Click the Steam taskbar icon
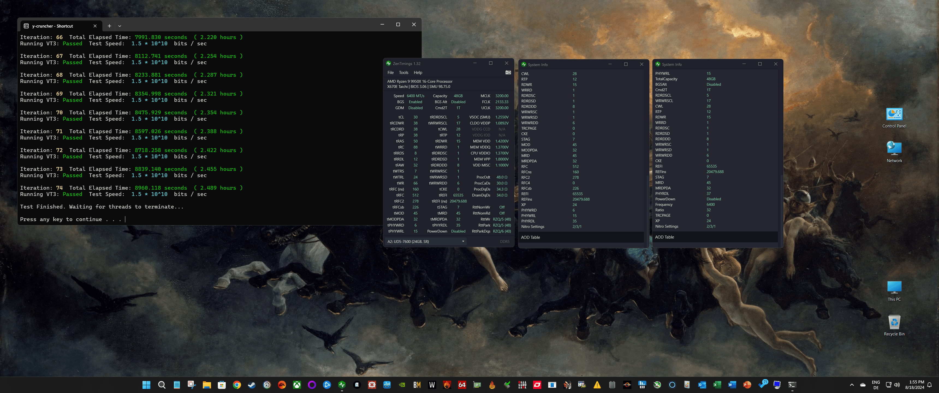 click(x=251, y=385)
